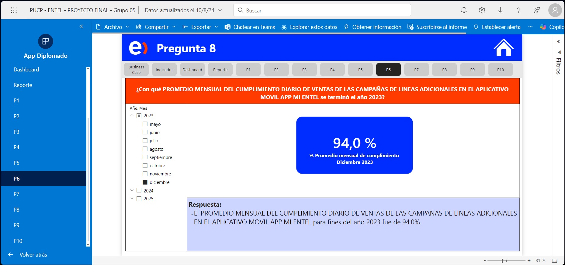This screenshot has width=565, height=266.
Task: Check the julio month checkbox
Action: (x=145, y=140)
